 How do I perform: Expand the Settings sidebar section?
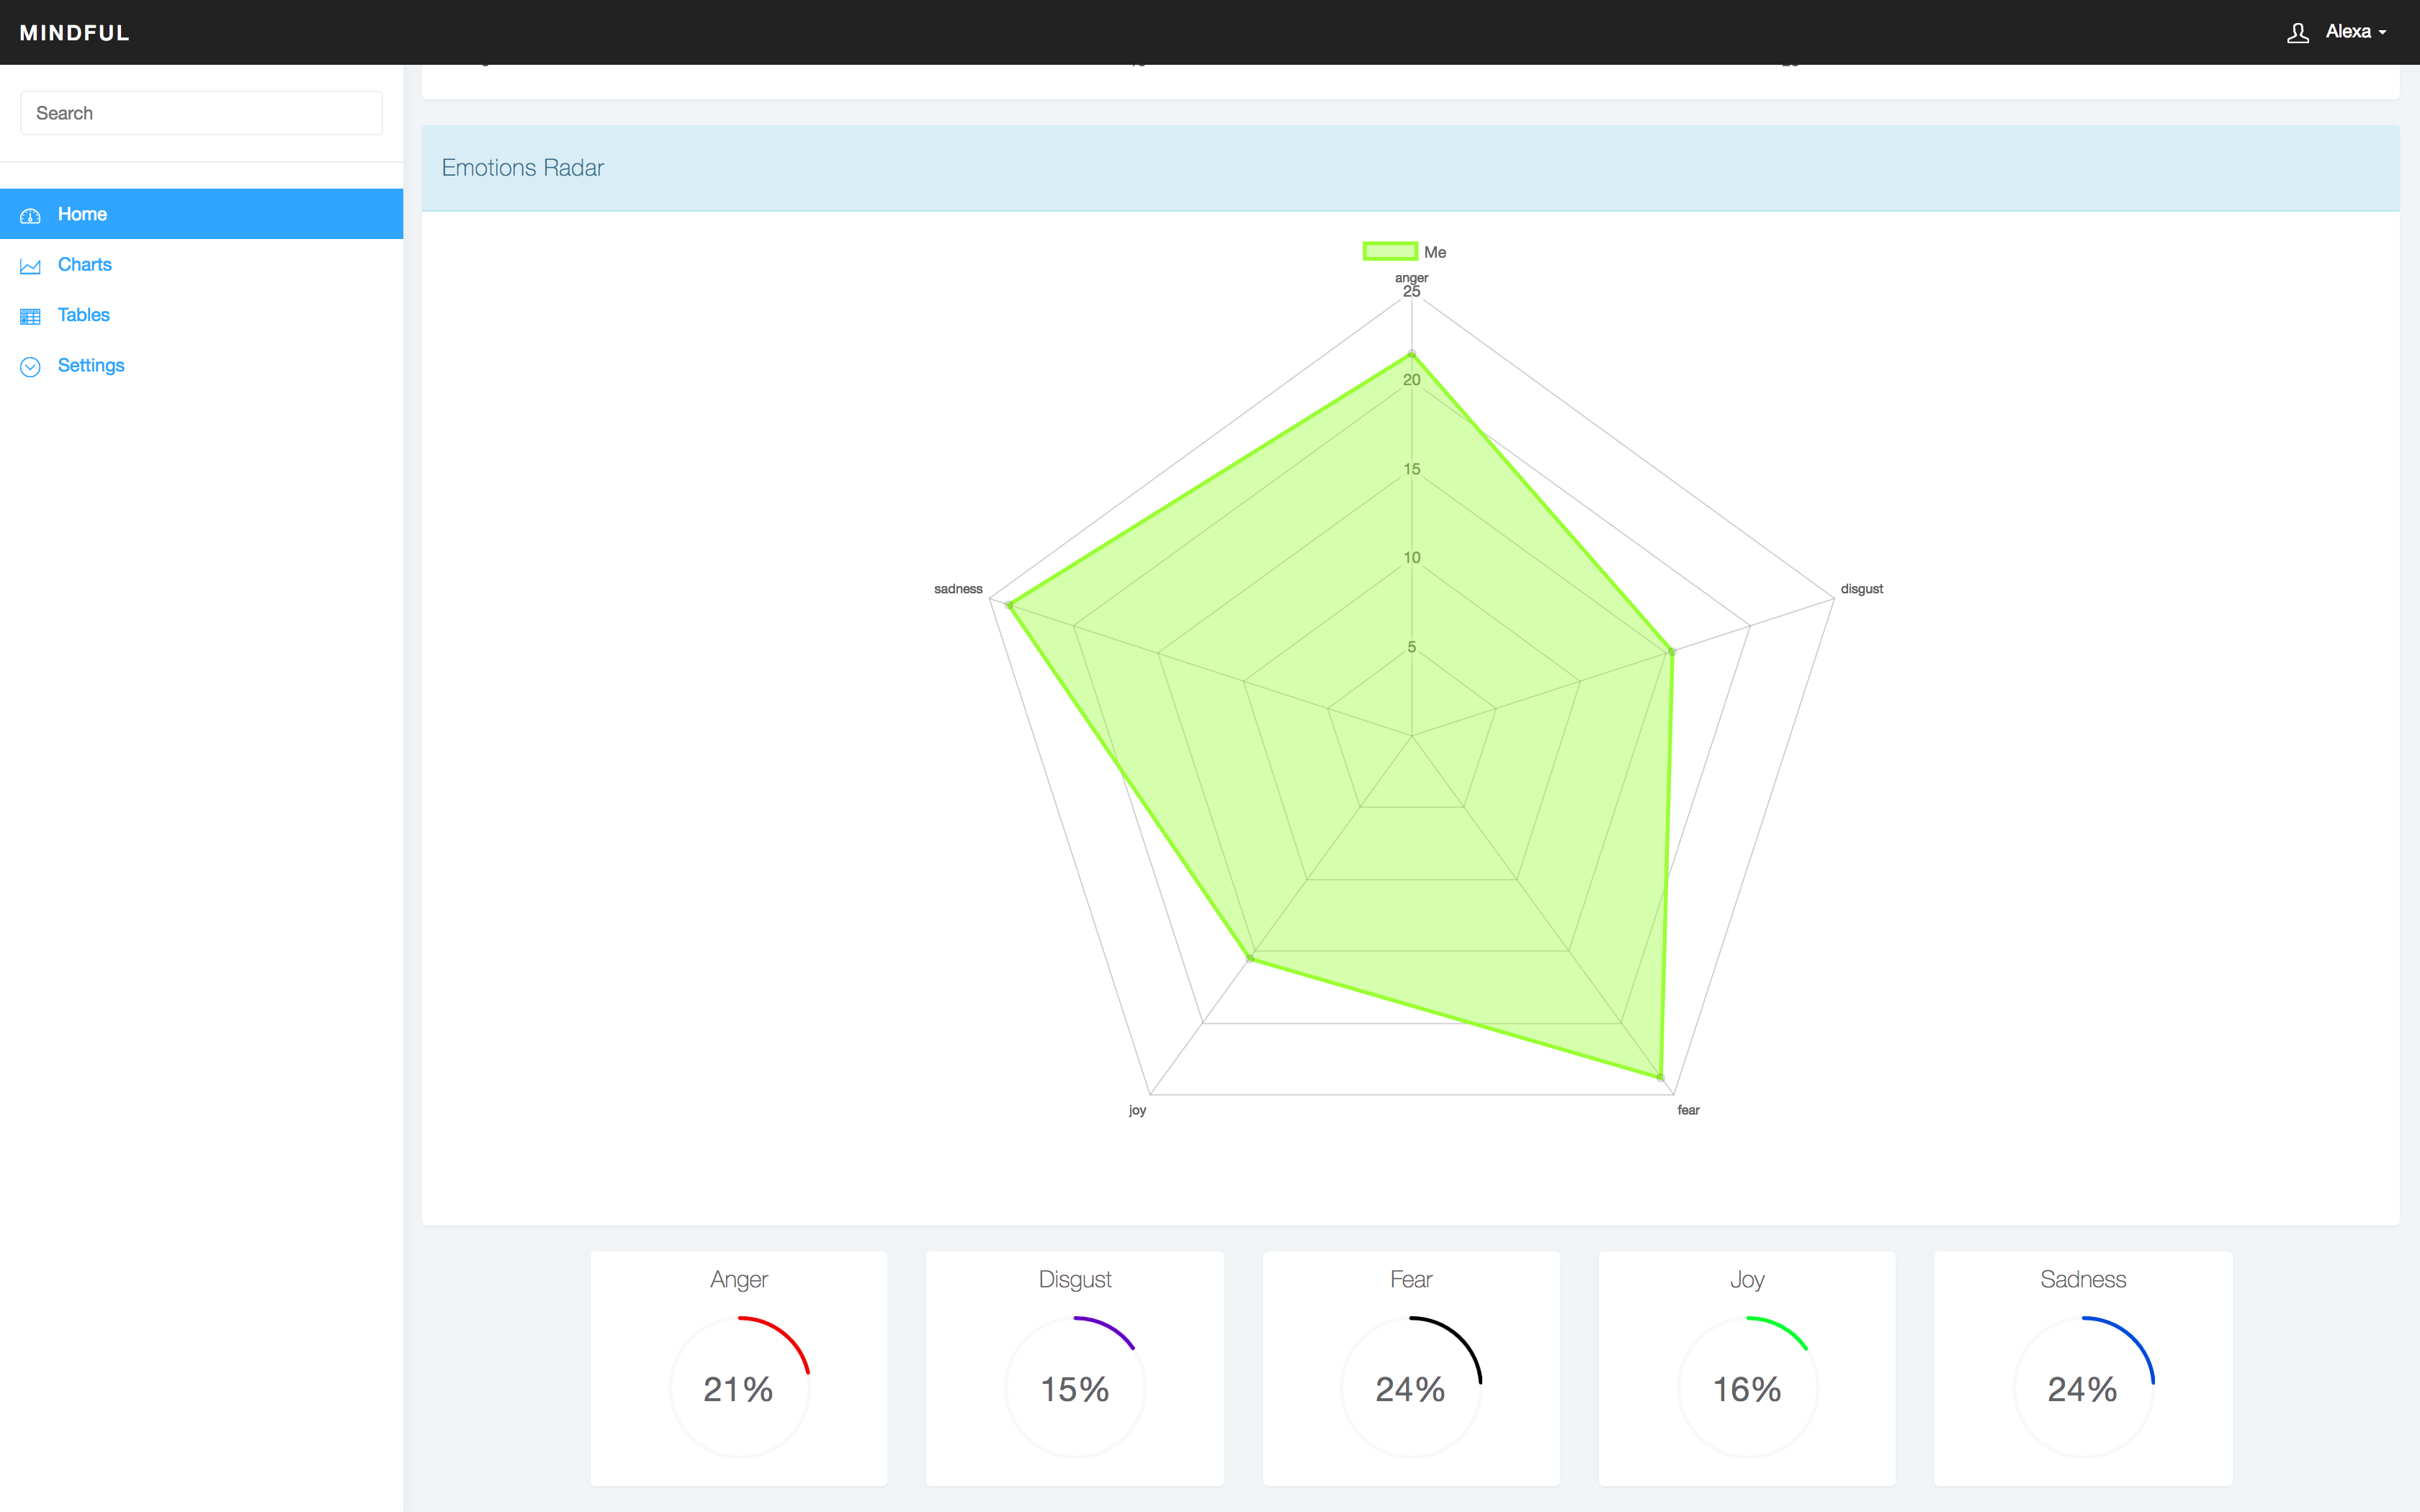click(x=90, y=365)
